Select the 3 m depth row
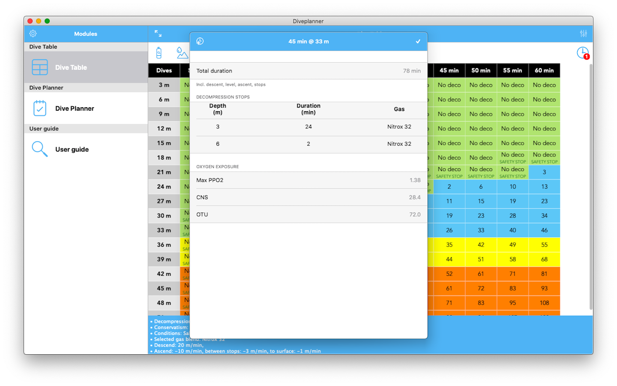Screen dimensions: 617x386 pyautogui.click(x=164, y=85)
